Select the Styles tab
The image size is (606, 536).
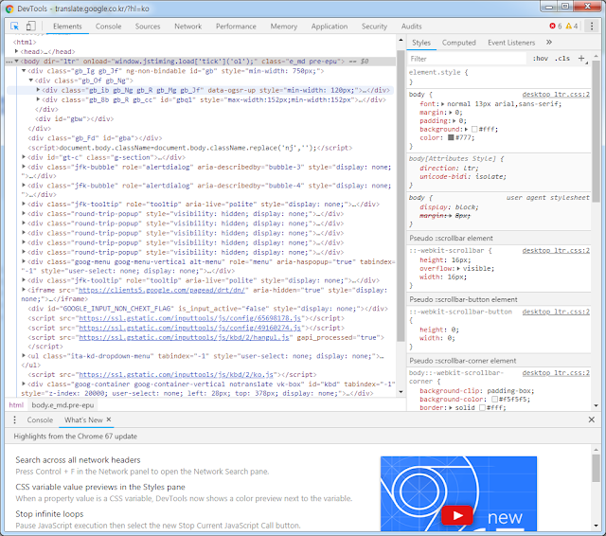[x=420, y=43]
